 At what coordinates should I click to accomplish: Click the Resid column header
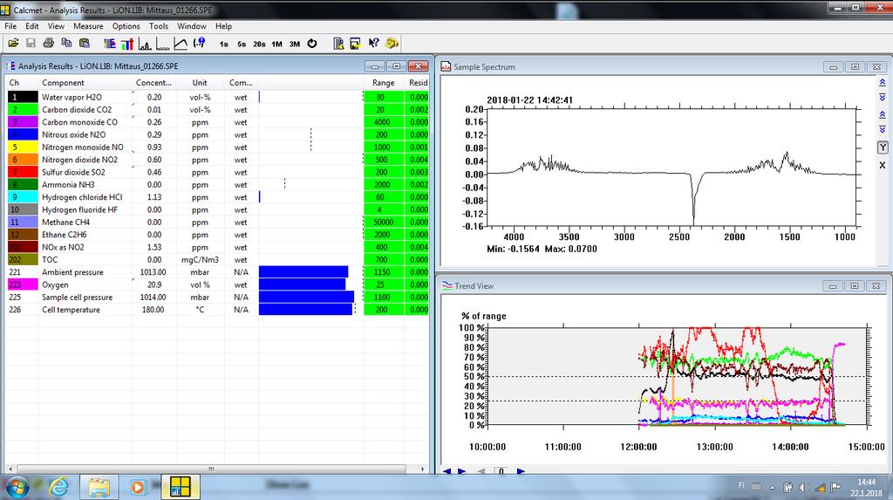418,83
